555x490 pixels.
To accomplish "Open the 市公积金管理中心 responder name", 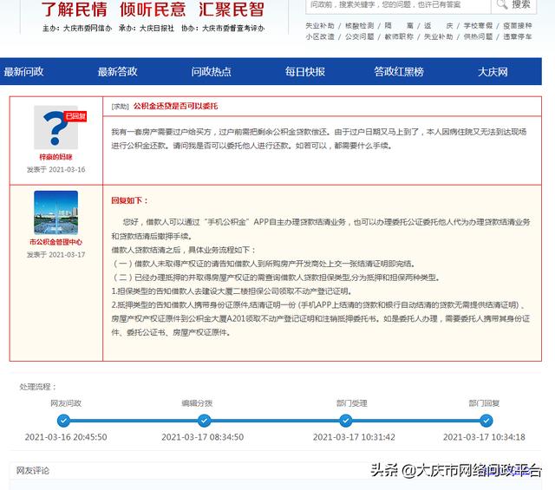I will click(x=55, y=242).
